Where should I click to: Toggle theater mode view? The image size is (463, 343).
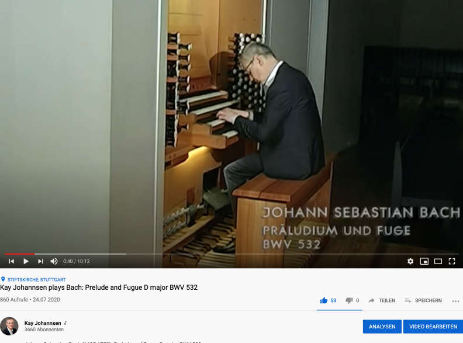(x=438, y=261)
